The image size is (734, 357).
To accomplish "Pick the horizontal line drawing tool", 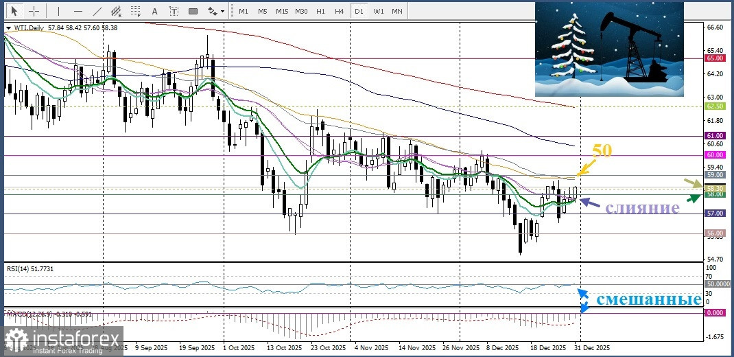I will pos(78,11).
